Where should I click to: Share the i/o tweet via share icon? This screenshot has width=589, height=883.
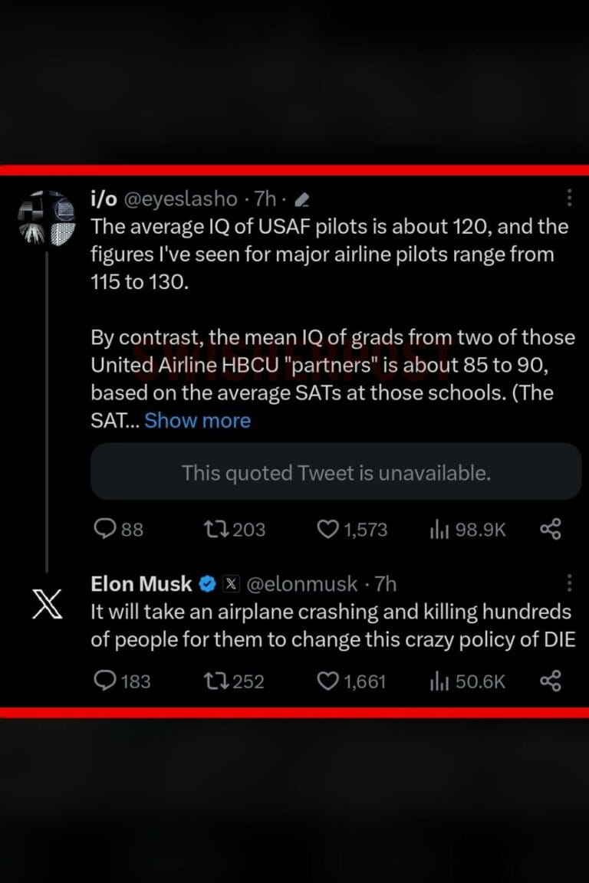pos(551,529)
